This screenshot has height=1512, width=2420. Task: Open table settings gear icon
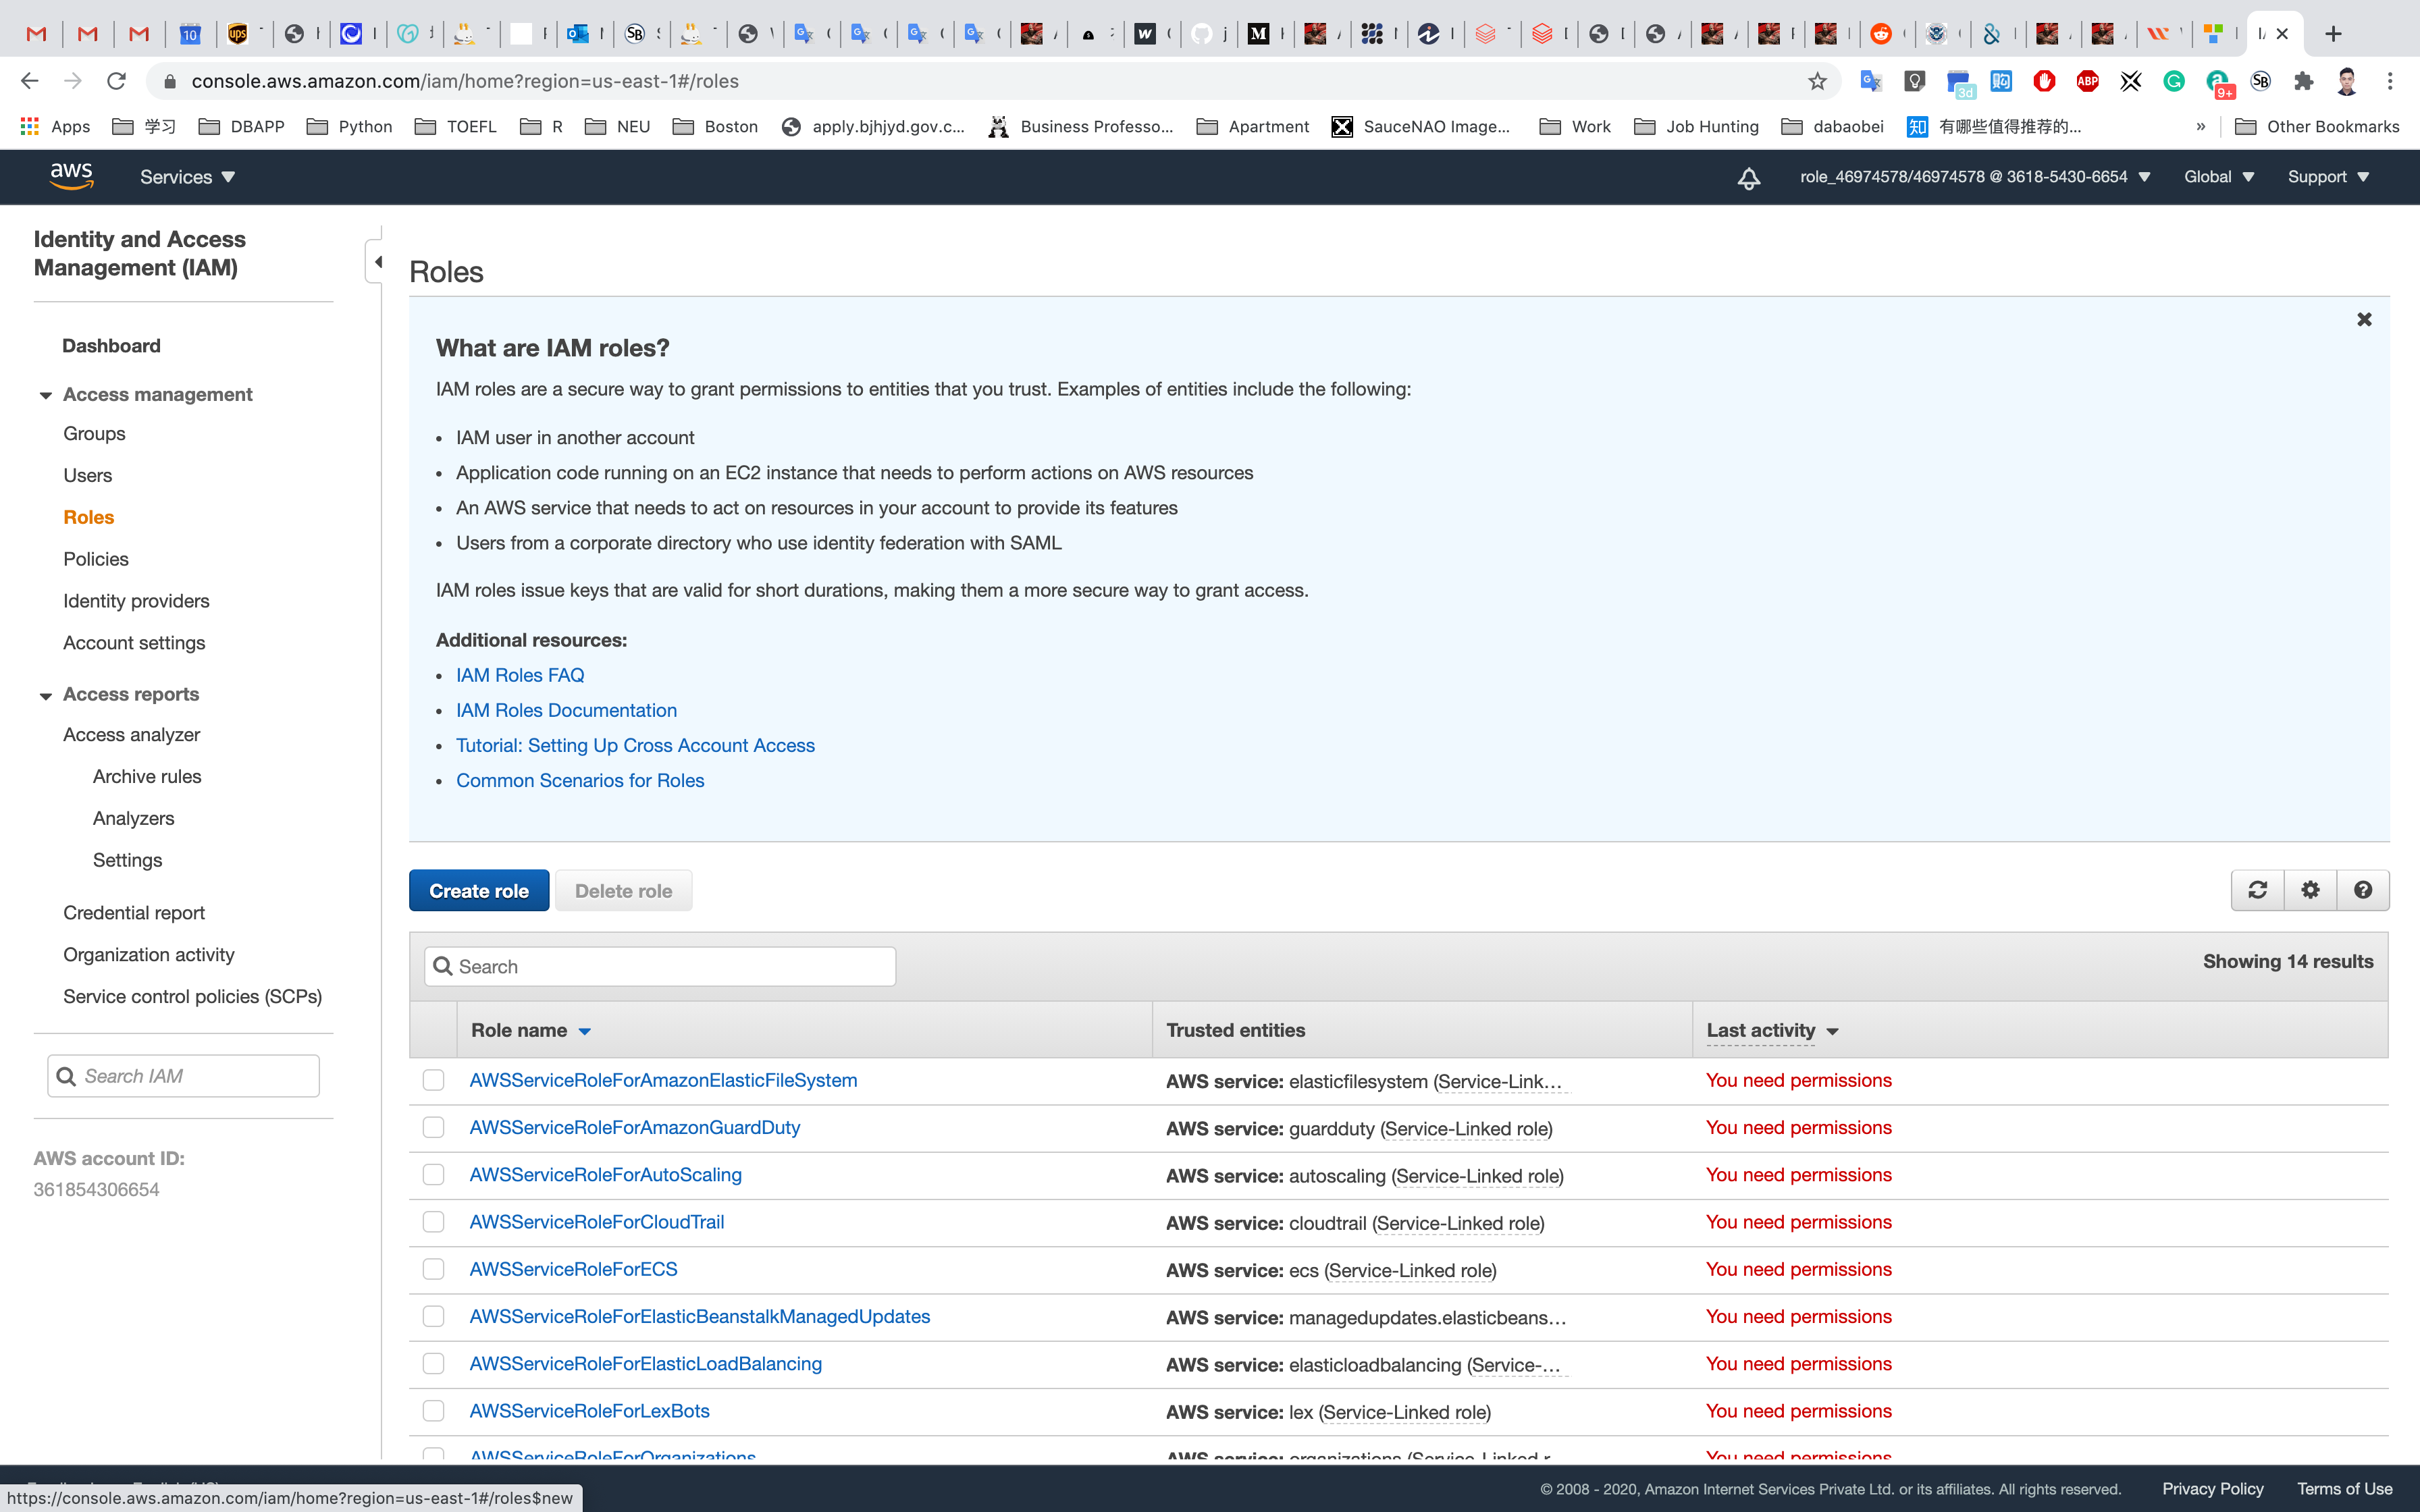pyautogui.click(x=2310, y=890)
